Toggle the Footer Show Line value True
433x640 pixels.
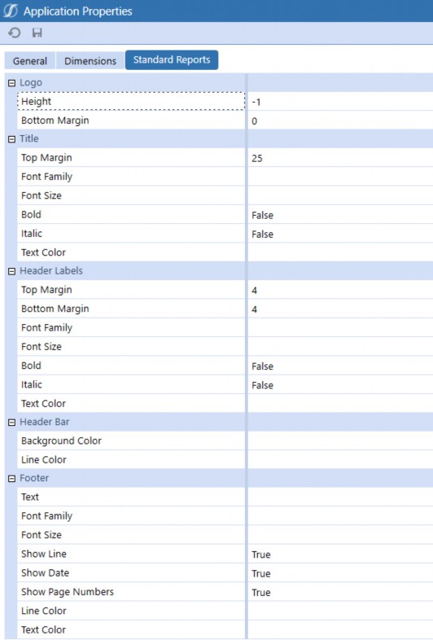pos(340,555)
